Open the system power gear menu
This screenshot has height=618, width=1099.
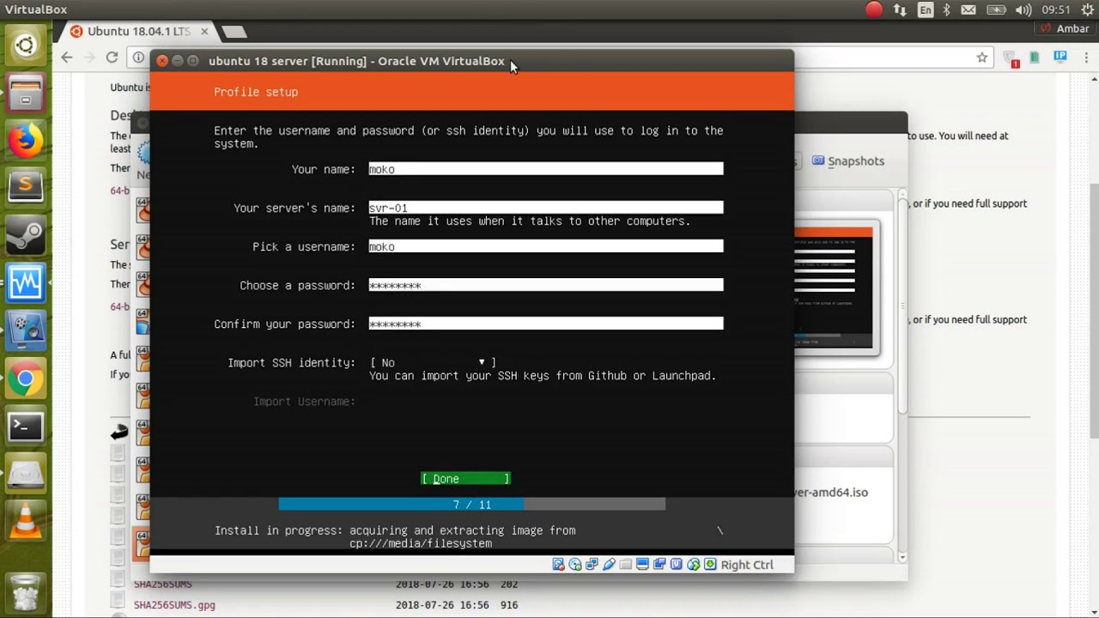pyautogui.click(x=1088, y=9)
